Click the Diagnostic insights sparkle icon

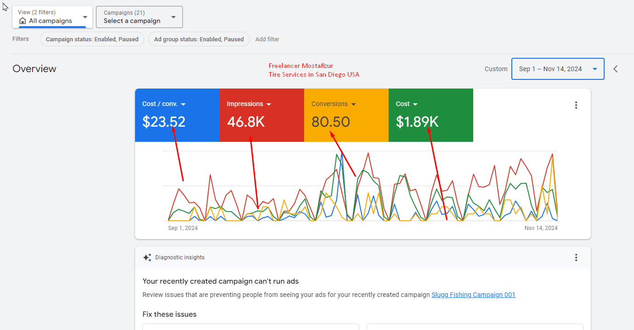pos(147,257)
